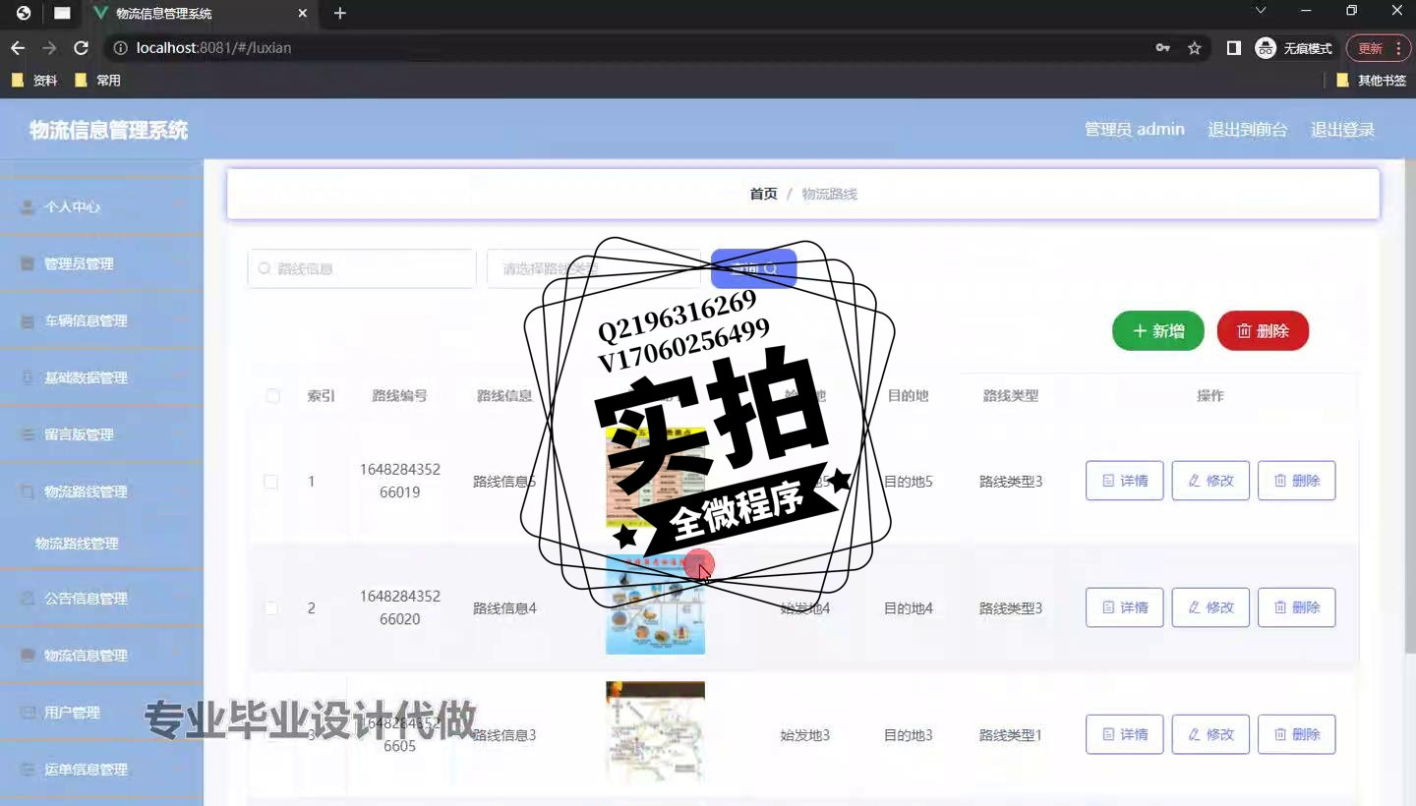Screen dimensions: 1416x806
Task: Go back to the previous browser page
Action: (x=18, y=48)
